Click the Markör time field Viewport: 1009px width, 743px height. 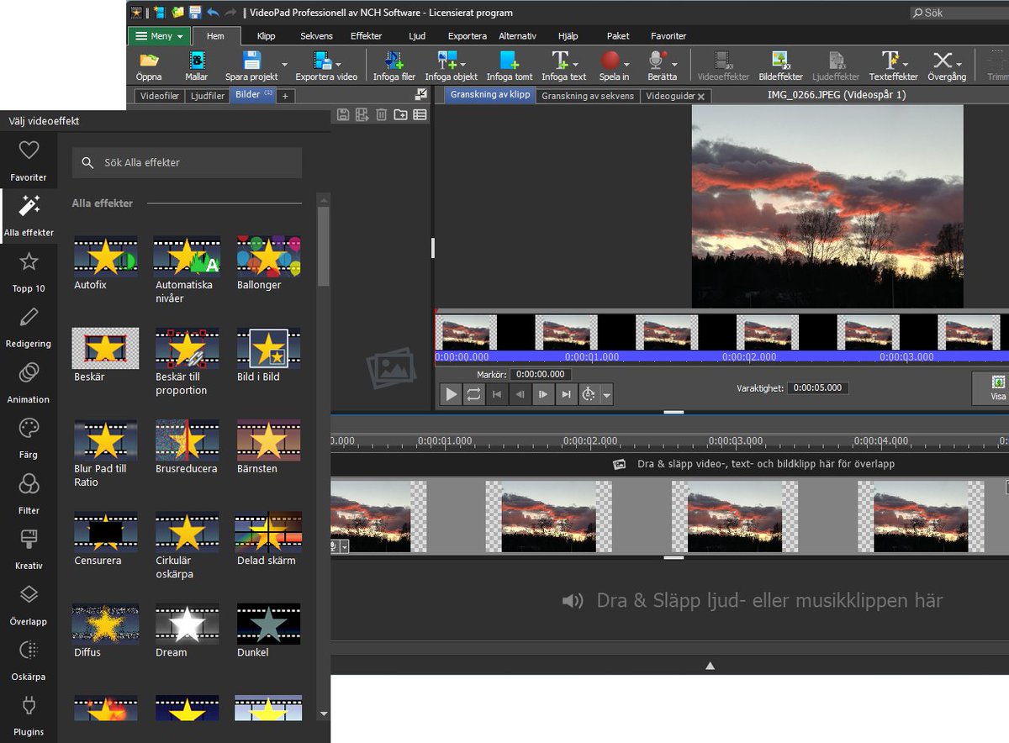click(541, 374)
